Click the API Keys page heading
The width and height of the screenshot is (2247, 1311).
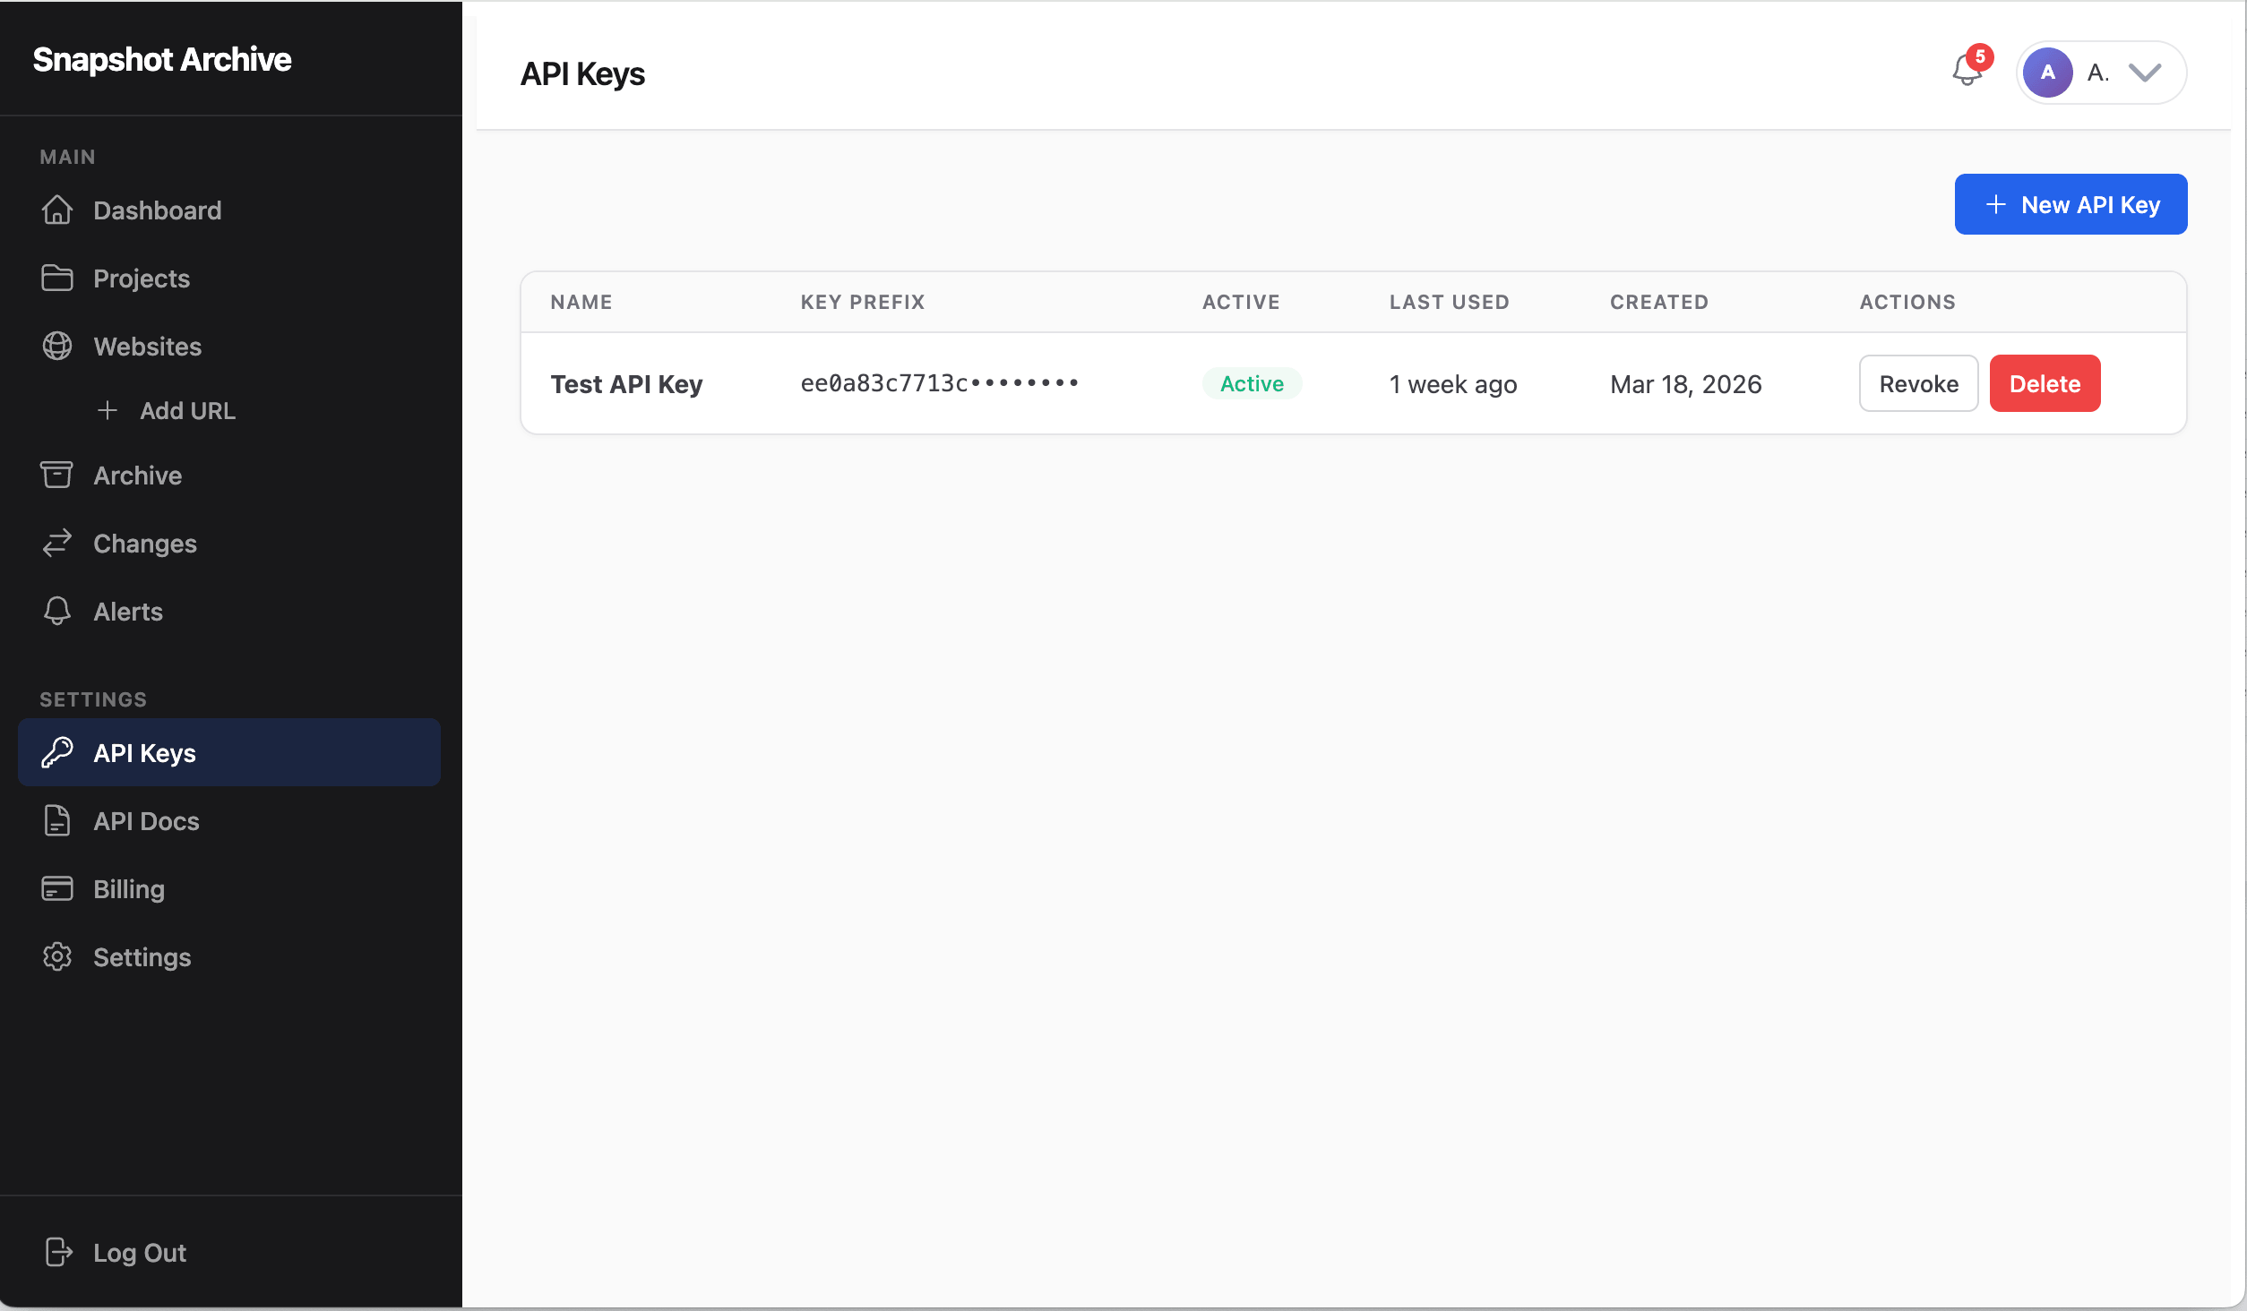point(582,73)
